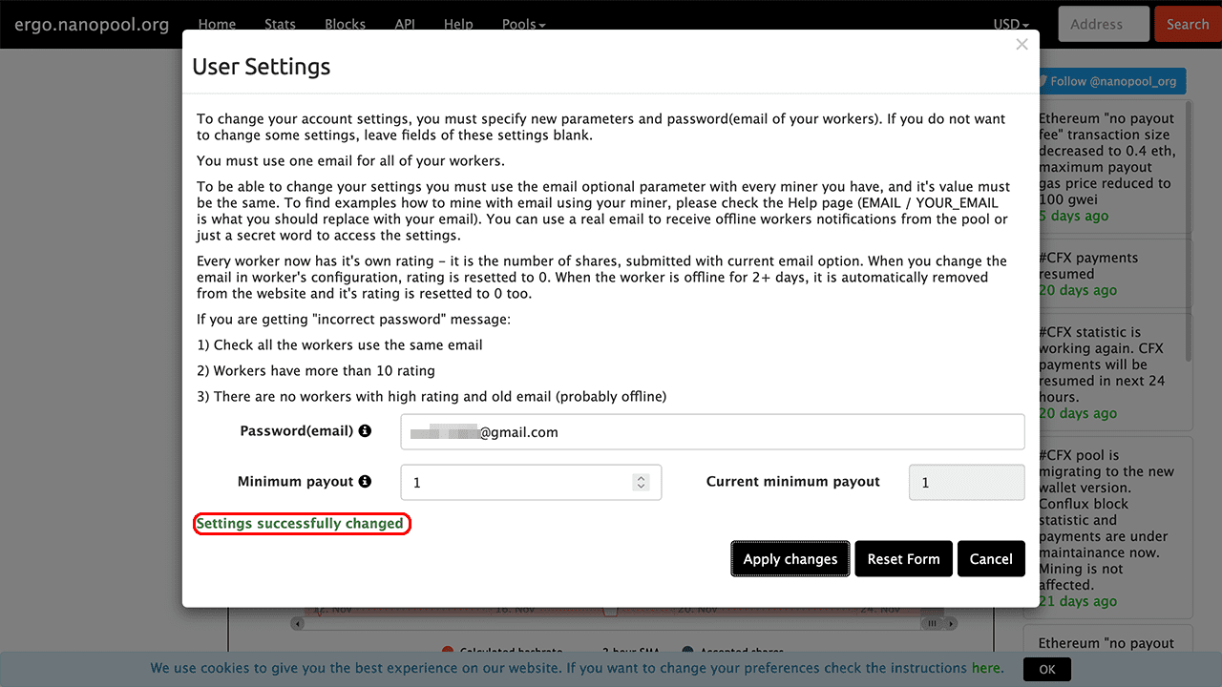
Task: Cancel the User Settings dialog
Action: coord(991,559)
